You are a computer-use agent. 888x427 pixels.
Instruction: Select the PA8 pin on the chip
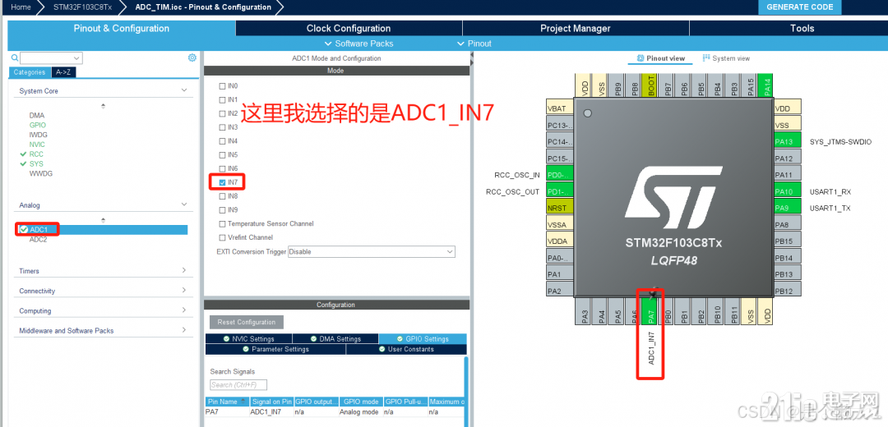[788, 224]
